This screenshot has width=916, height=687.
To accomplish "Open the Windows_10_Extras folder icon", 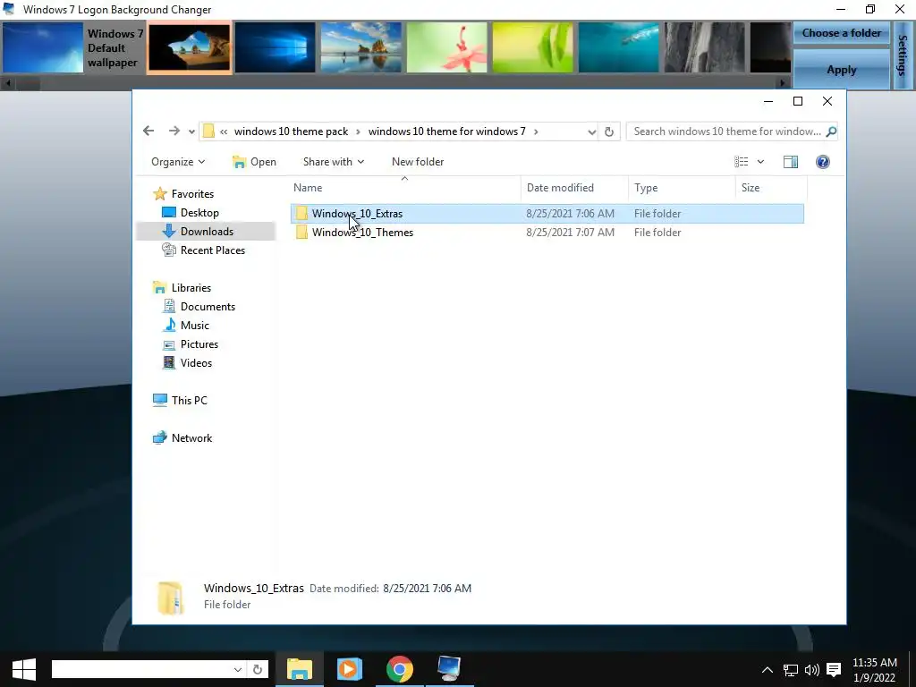I will [301, 213].
